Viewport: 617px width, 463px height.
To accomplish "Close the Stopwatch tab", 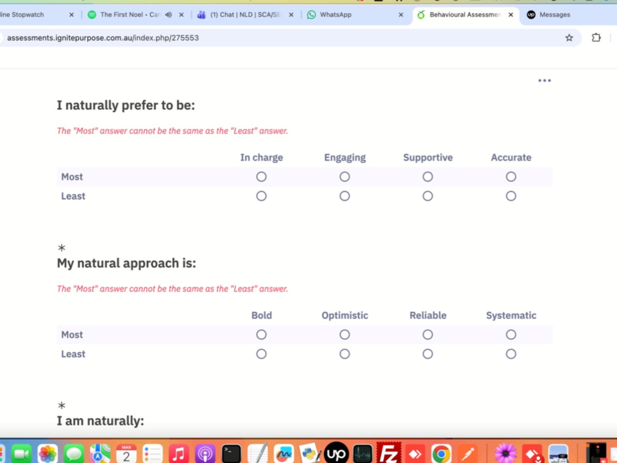I will point(71,15).
